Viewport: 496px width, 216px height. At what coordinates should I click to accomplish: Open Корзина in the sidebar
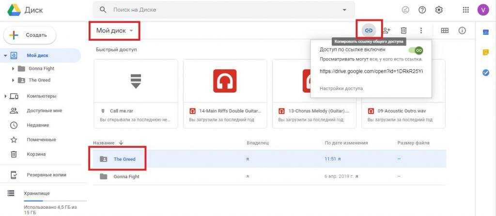36,154
